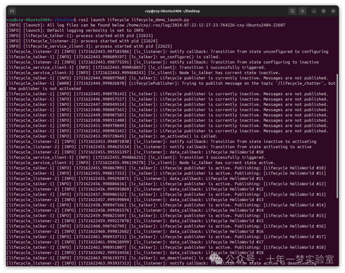This screenshot has height=273, width=345.
Task: Click the Publishing Lifecycle HelloWorld #10 line
Action: (x=166, y=168)
